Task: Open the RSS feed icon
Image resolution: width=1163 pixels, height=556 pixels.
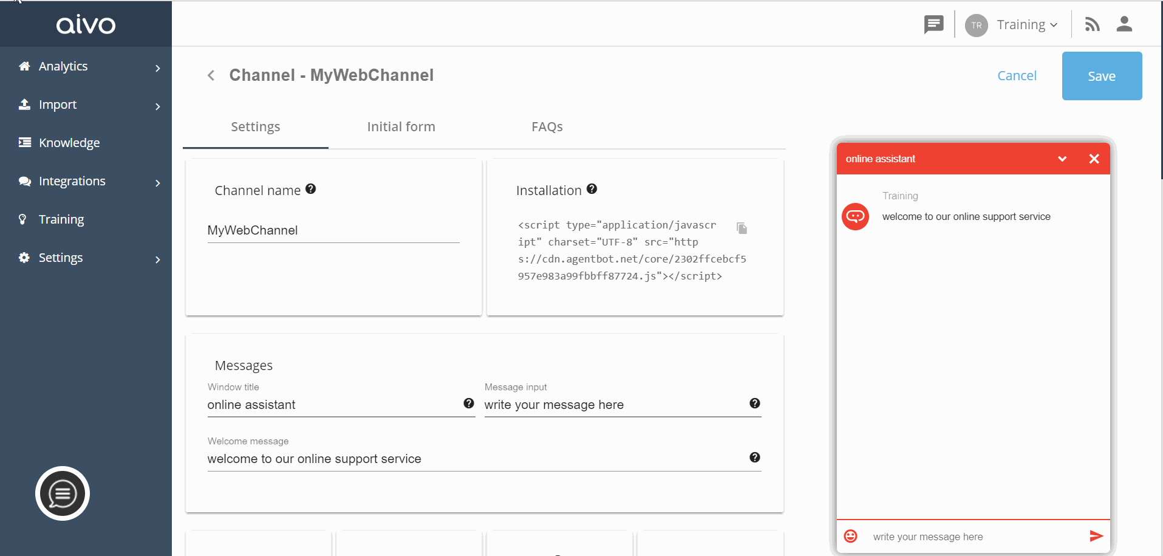Action: point(1092,24)
